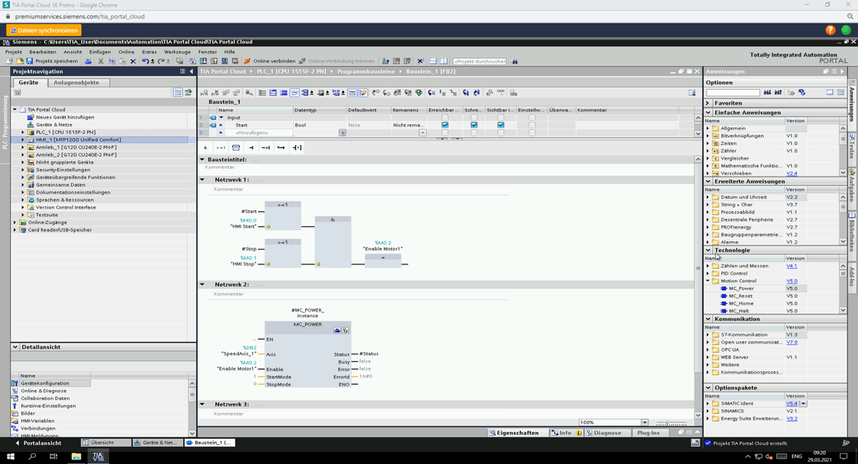Click the delete X icon in main toolbar
Image resolution: width=858 pixels, height=464 pixels.
[x=133, y=61]
